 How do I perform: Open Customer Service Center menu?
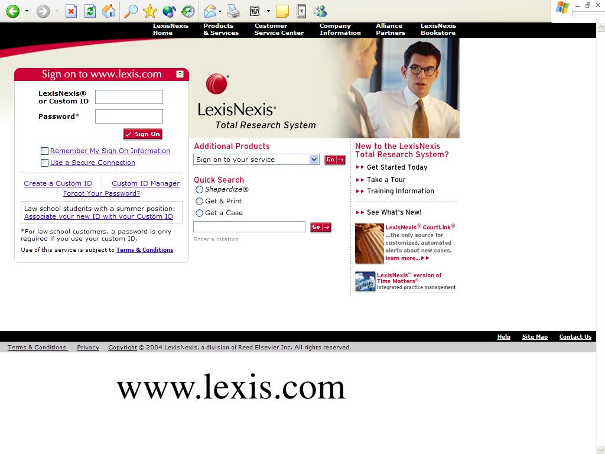click(x=279, y=30)
